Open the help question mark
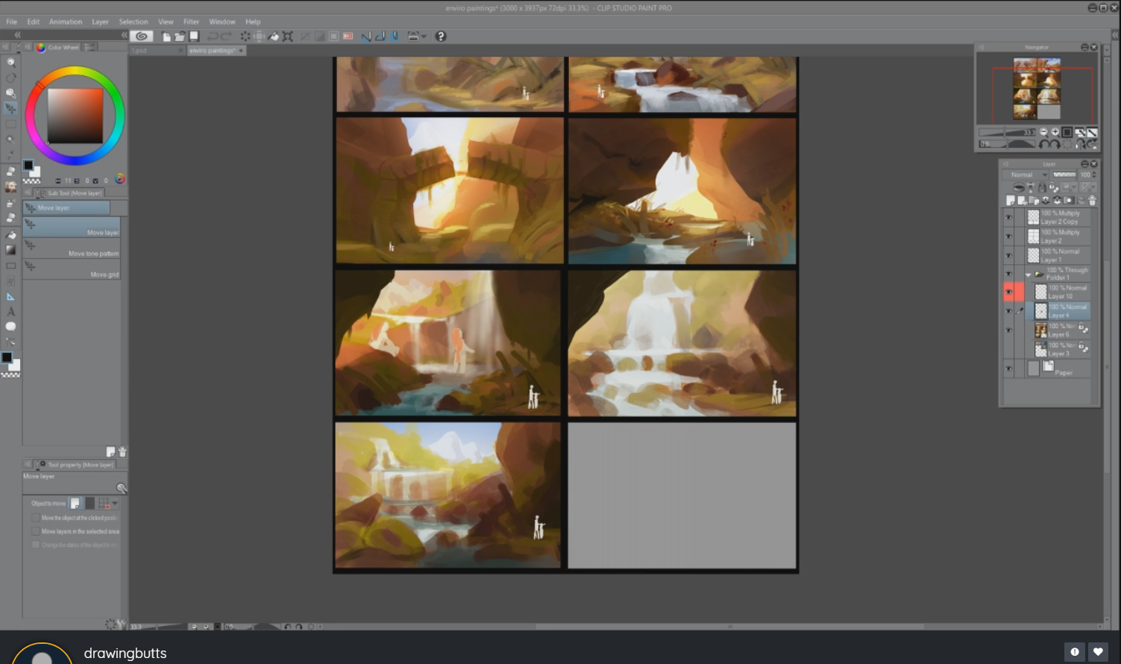 441,36
